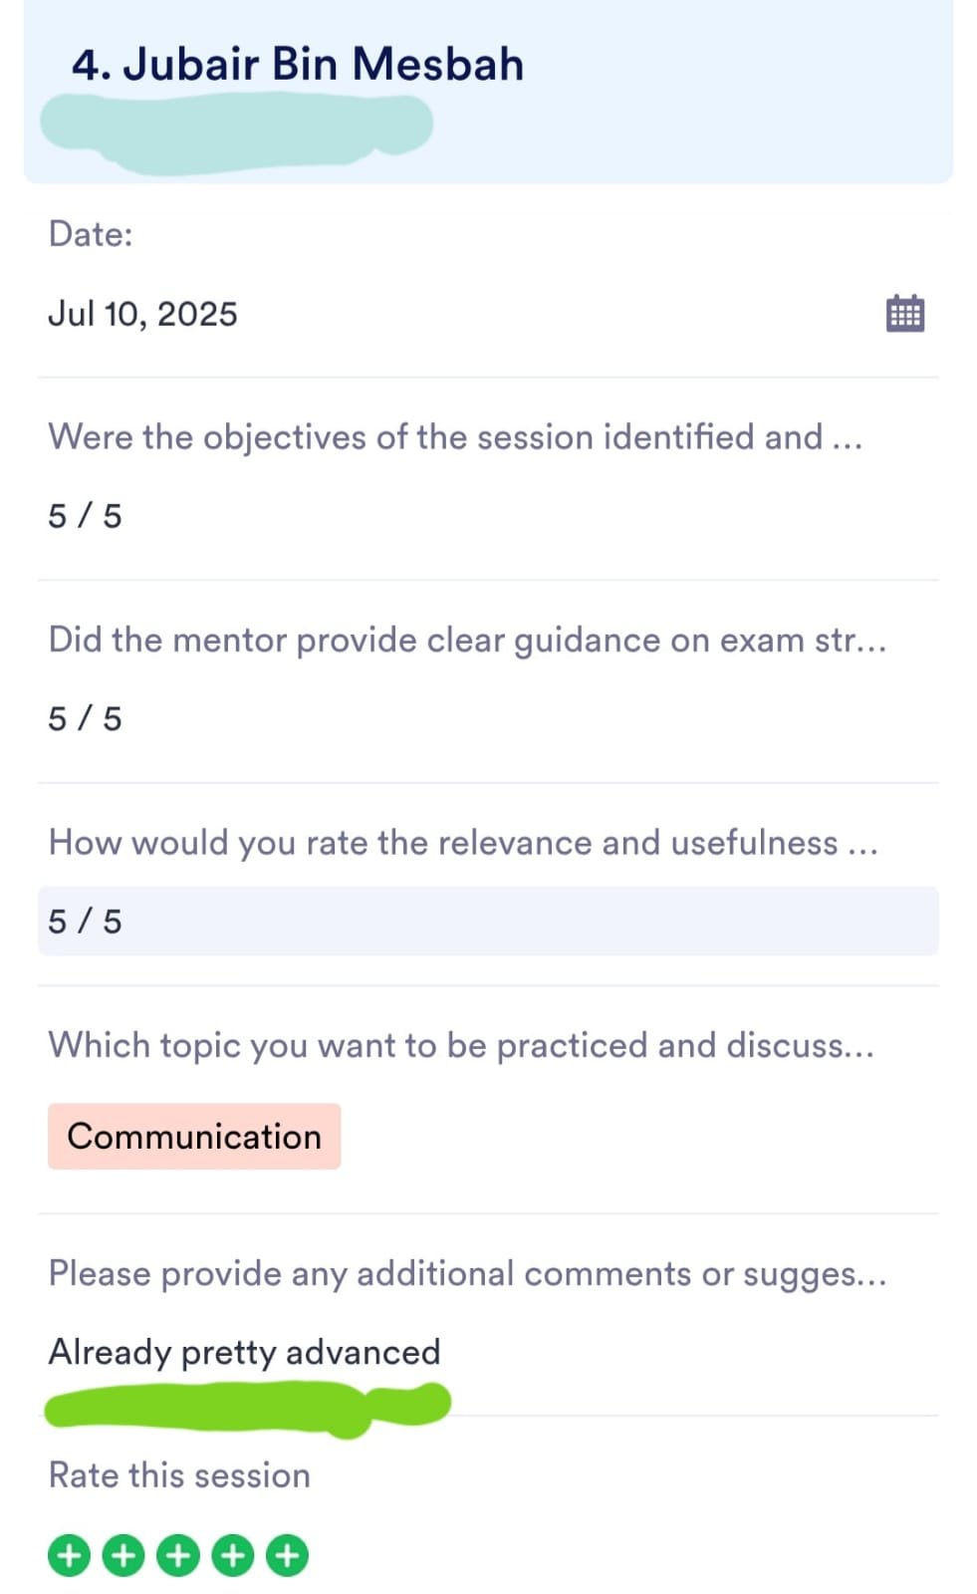This screenshot has width=977, height=1594.
Task: Expand the 'Please provide any additional comments' label
Action: (x=467, y=1273)
